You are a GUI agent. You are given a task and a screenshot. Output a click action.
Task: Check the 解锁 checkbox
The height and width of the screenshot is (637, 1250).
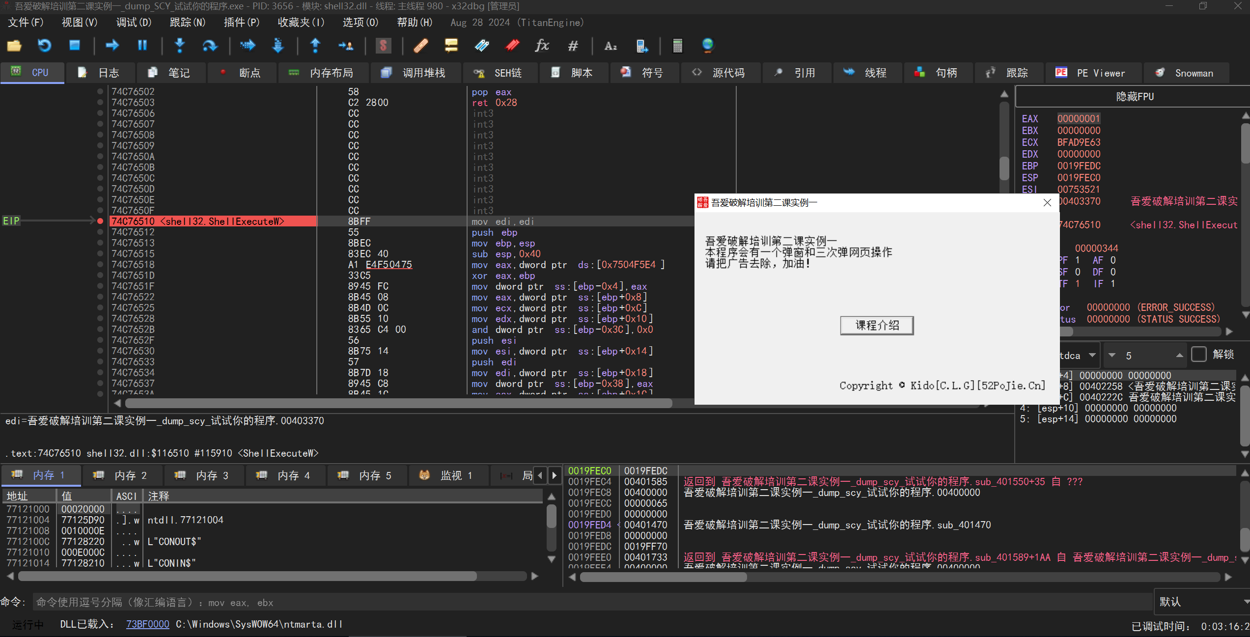pos(1199,355)
